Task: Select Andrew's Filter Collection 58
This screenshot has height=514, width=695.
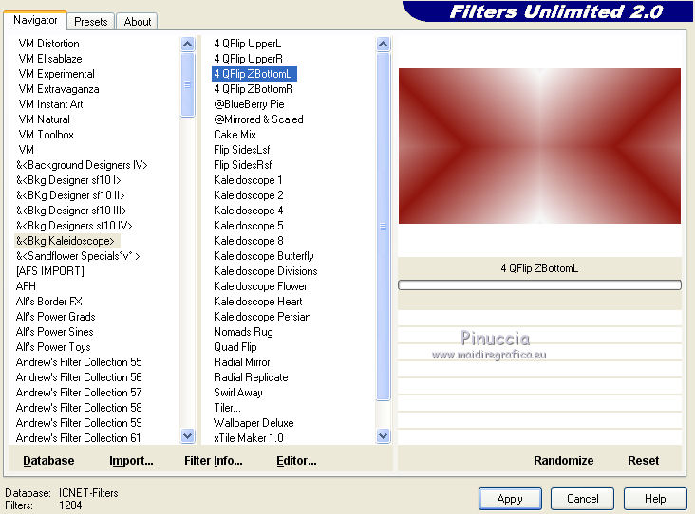Action: (79, 407)
